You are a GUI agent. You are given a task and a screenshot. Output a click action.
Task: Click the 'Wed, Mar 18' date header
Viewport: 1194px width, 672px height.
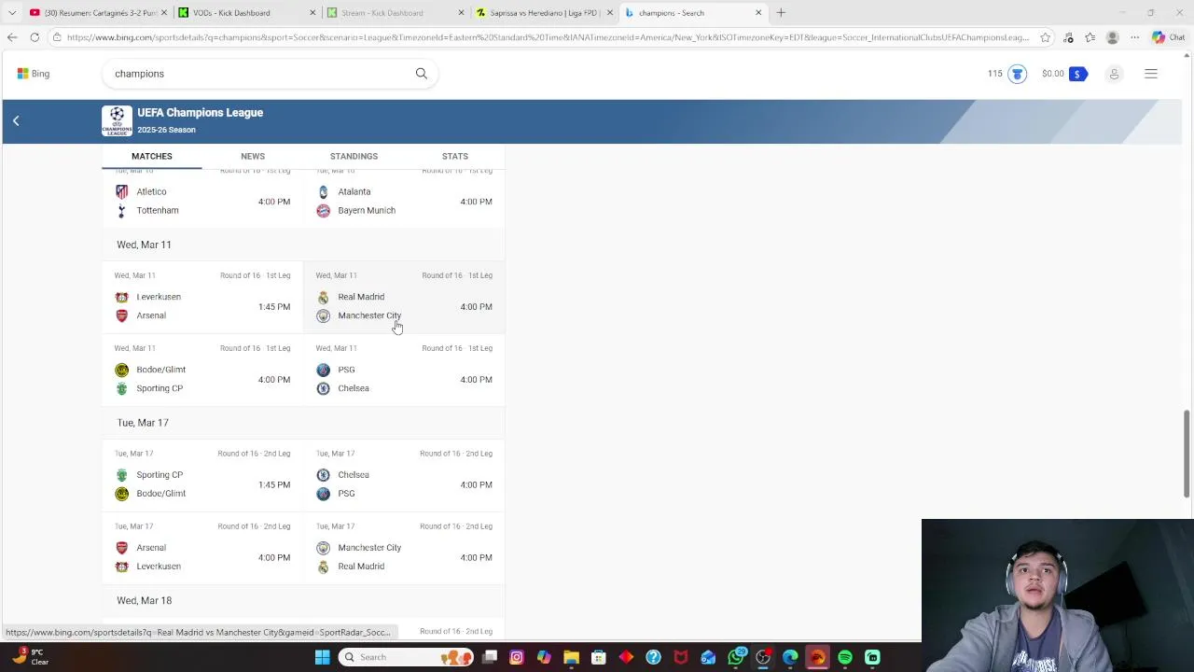coord(144,601)
